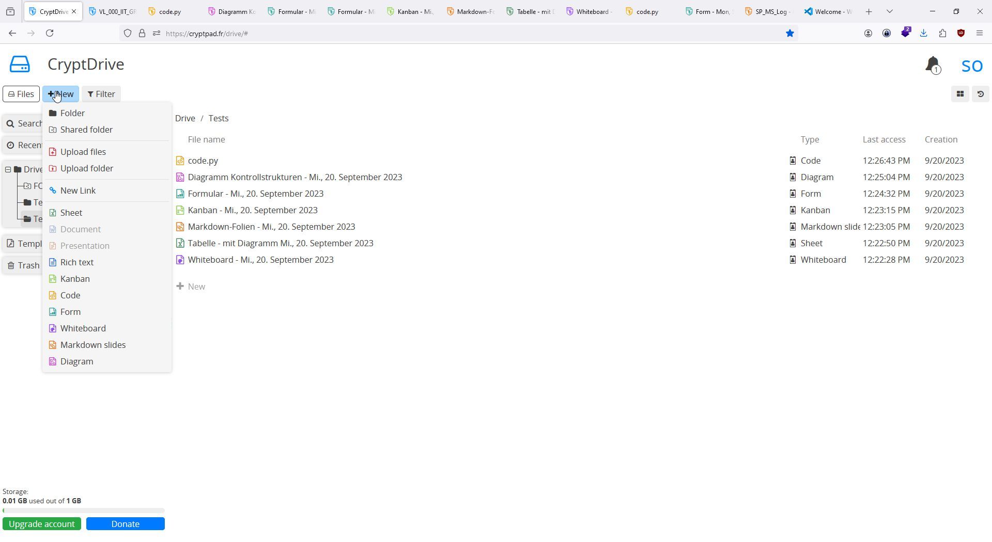Sort by Creation column

click(941, 139)
